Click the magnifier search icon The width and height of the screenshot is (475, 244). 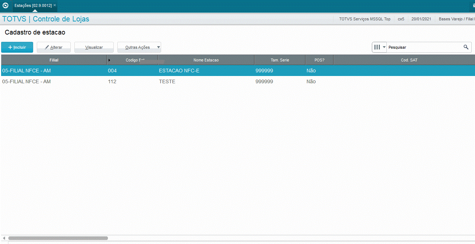[x=466, y=47]
